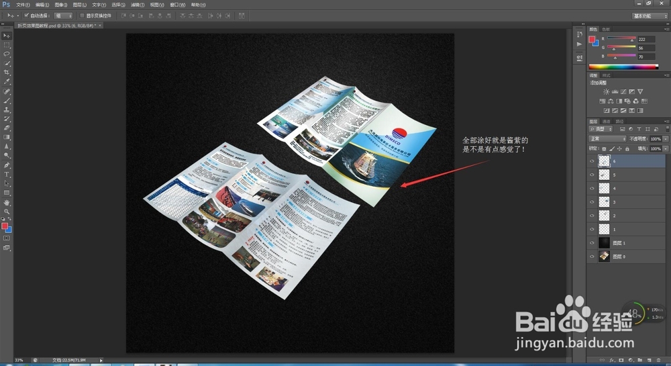Toggle visibility of 图层 1
This screenshot has height=366, width=671.
(x=592, y=242)
